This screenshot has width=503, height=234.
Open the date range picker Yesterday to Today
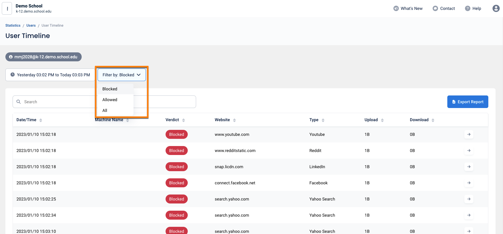tap(50, 75)
